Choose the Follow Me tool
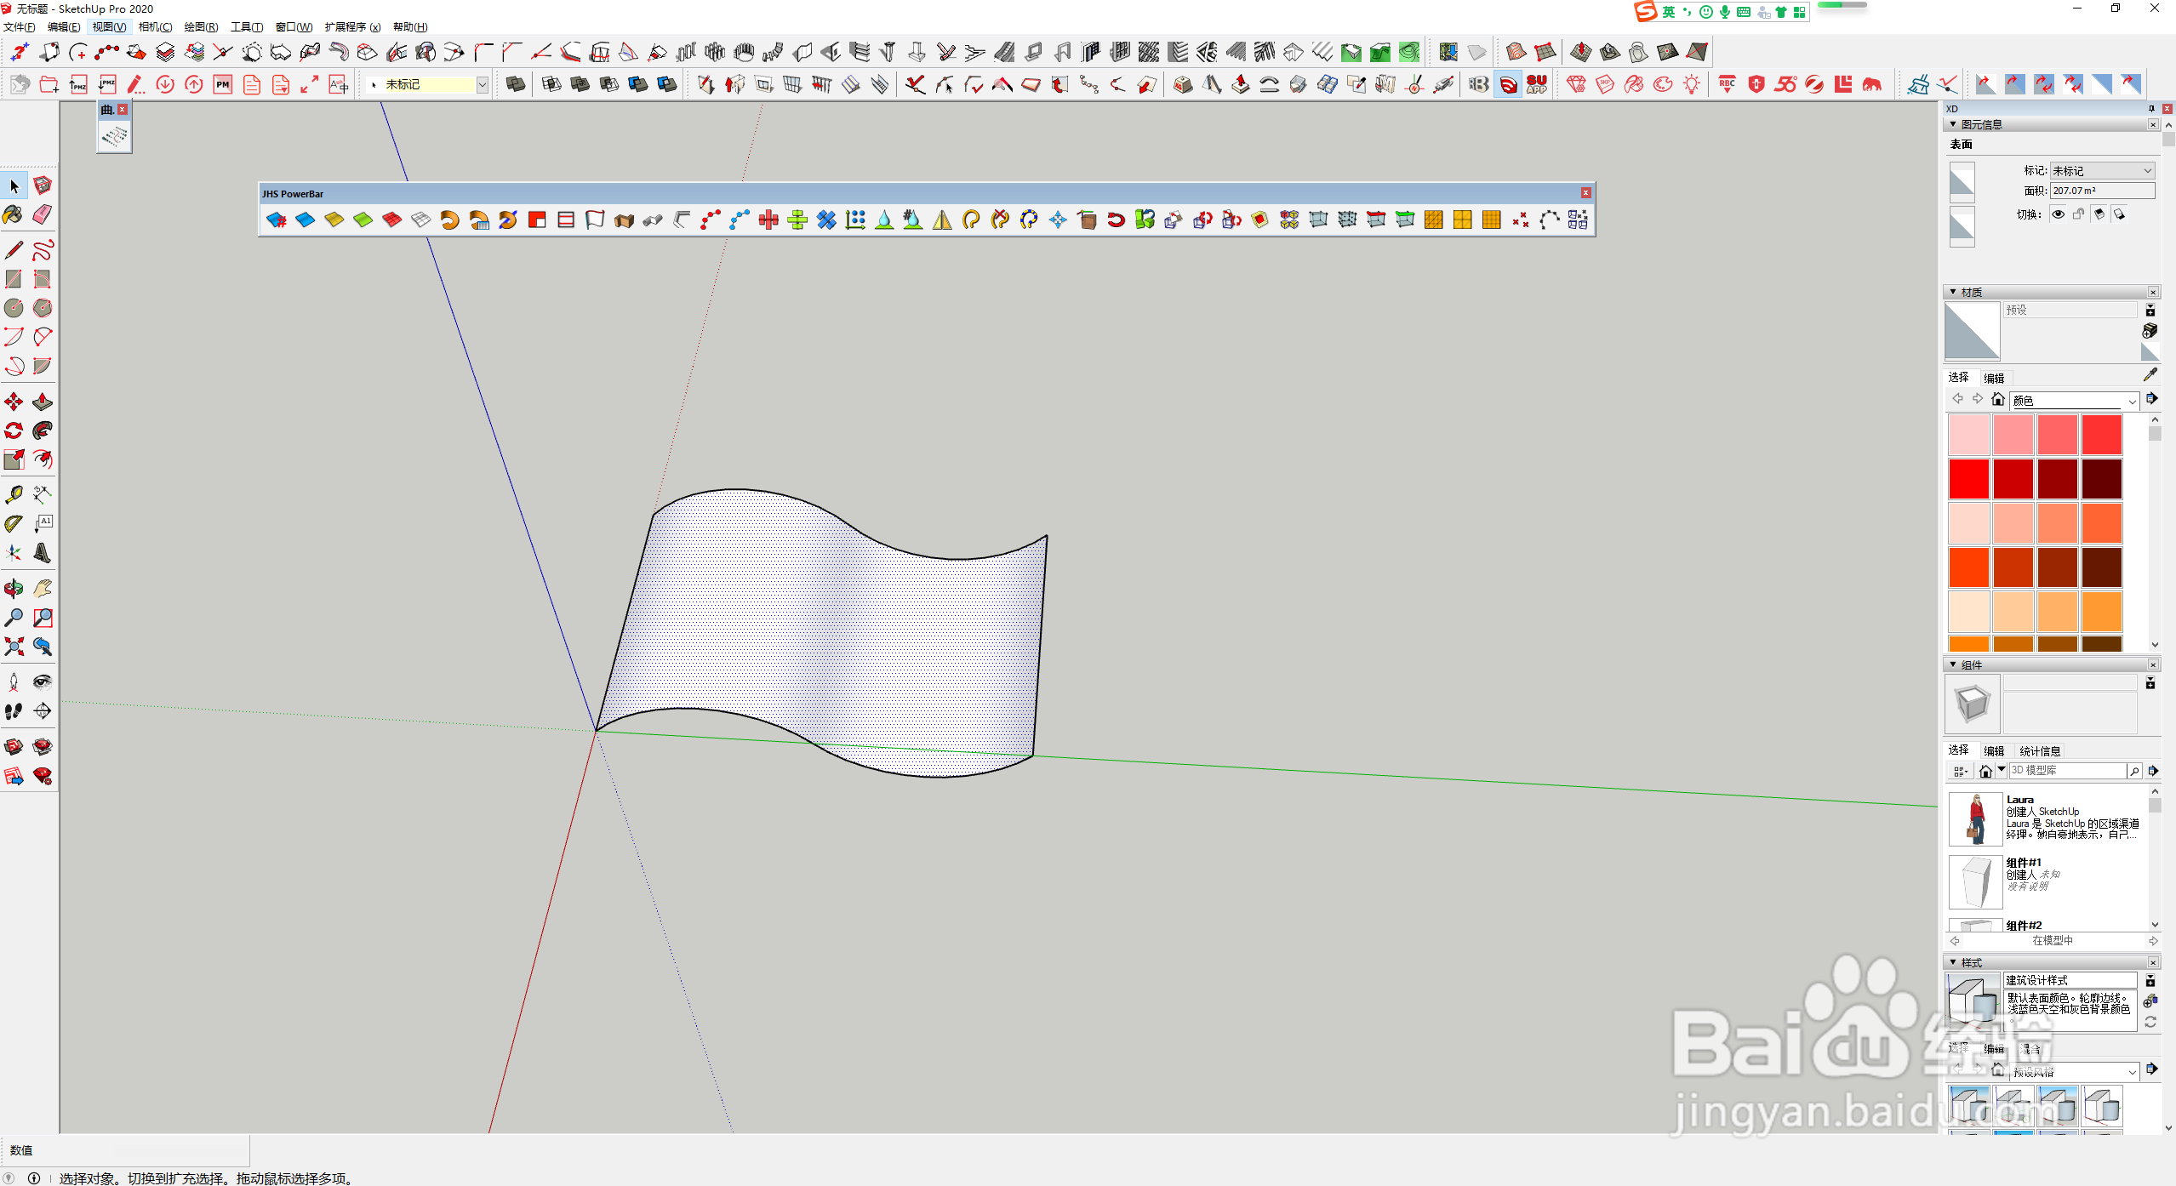 tap(43, 430)
